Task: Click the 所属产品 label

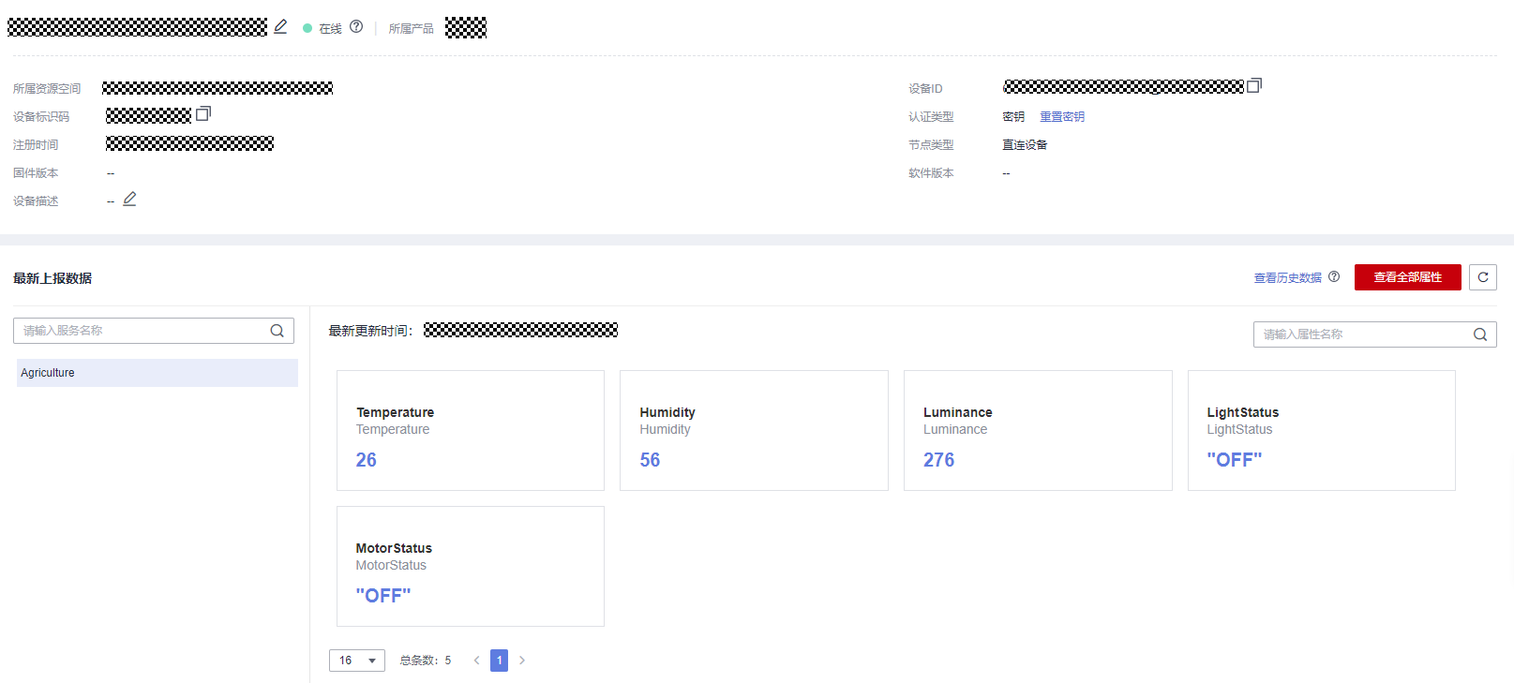Action: pos(412,29)
